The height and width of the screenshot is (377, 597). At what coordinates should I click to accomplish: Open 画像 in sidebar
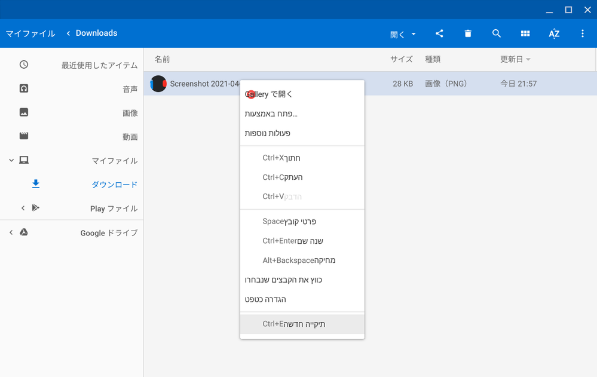click(130, 113)
